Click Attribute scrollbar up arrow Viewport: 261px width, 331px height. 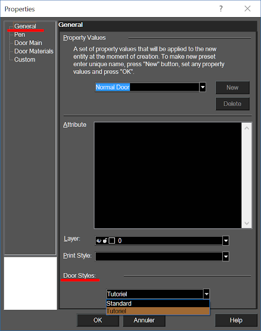pos(247,128)
